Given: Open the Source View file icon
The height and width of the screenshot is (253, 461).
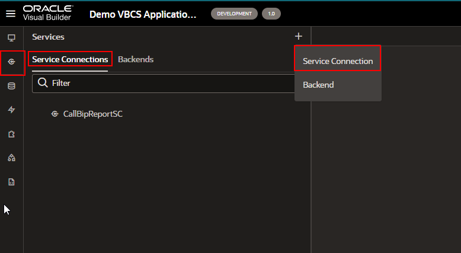Looking at the screenshot, I should 11,182.
